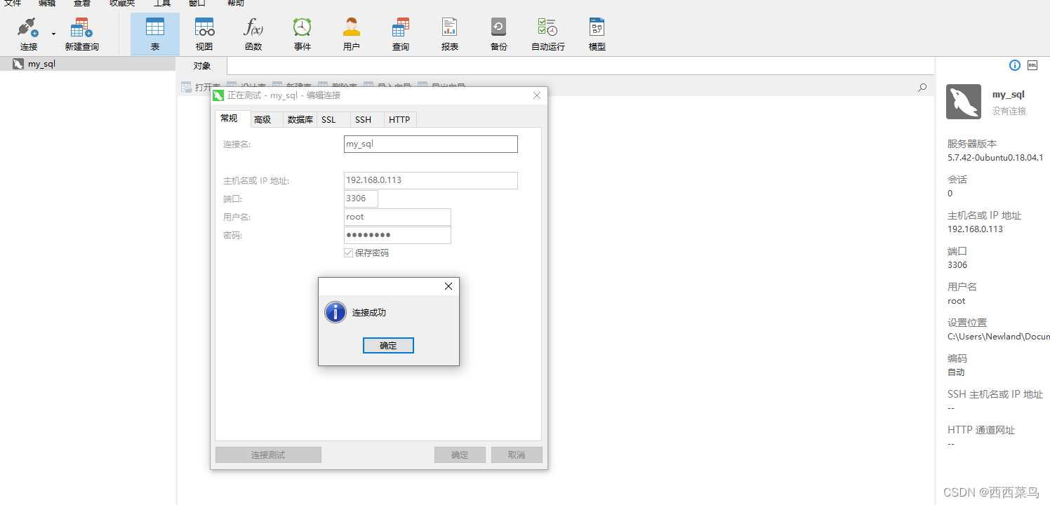Click the Connection plug icon in toolbar
Screen dimensions: 1050x505
point(28,29)
